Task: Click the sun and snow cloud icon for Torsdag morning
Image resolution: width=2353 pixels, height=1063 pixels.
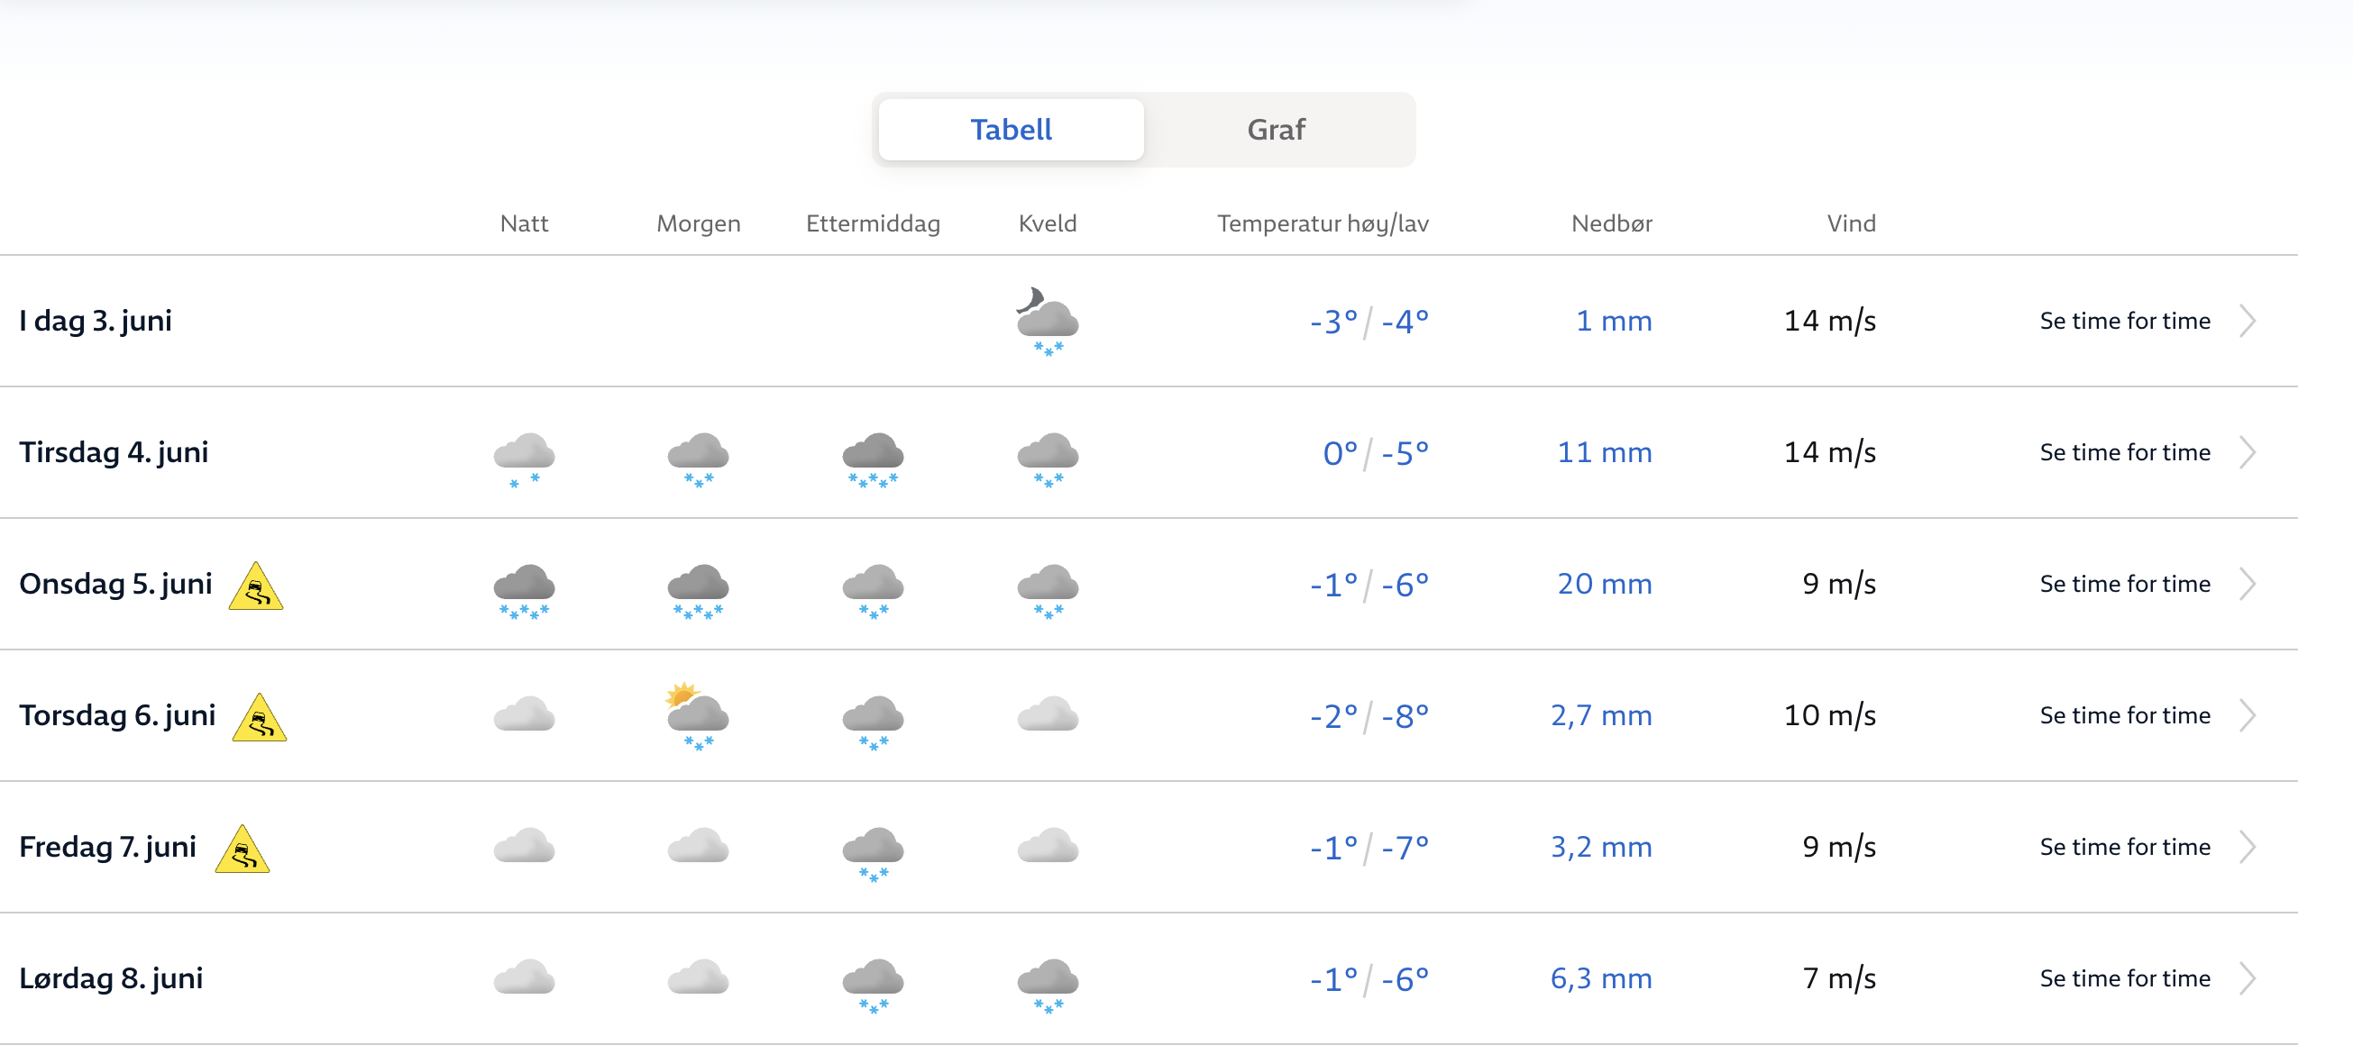Action: click(x=698, y=716)
